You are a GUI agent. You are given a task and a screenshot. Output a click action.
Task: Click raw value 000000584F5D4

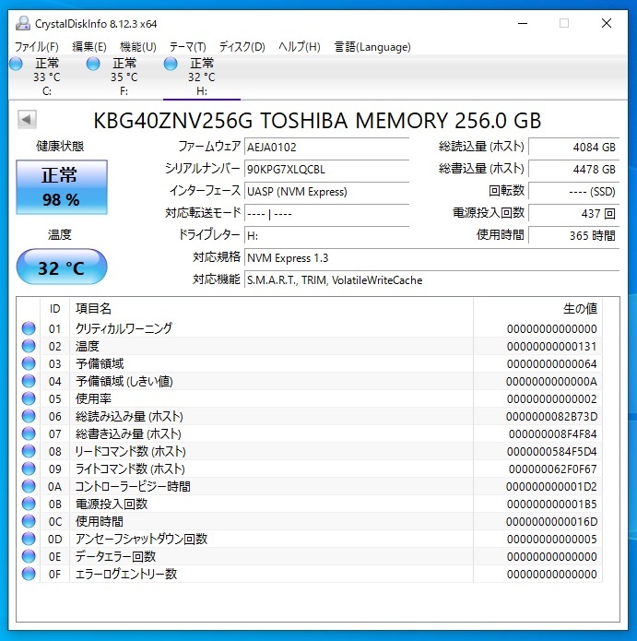[x=551, y=452]
